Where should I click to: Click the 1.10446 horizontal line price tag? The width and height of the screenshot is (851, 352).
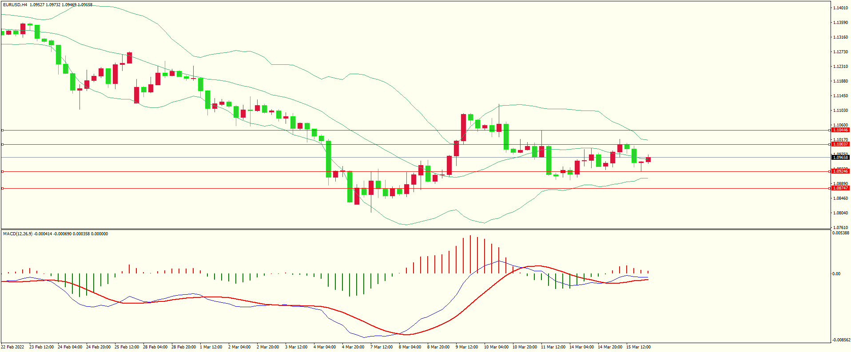[840, 130]
